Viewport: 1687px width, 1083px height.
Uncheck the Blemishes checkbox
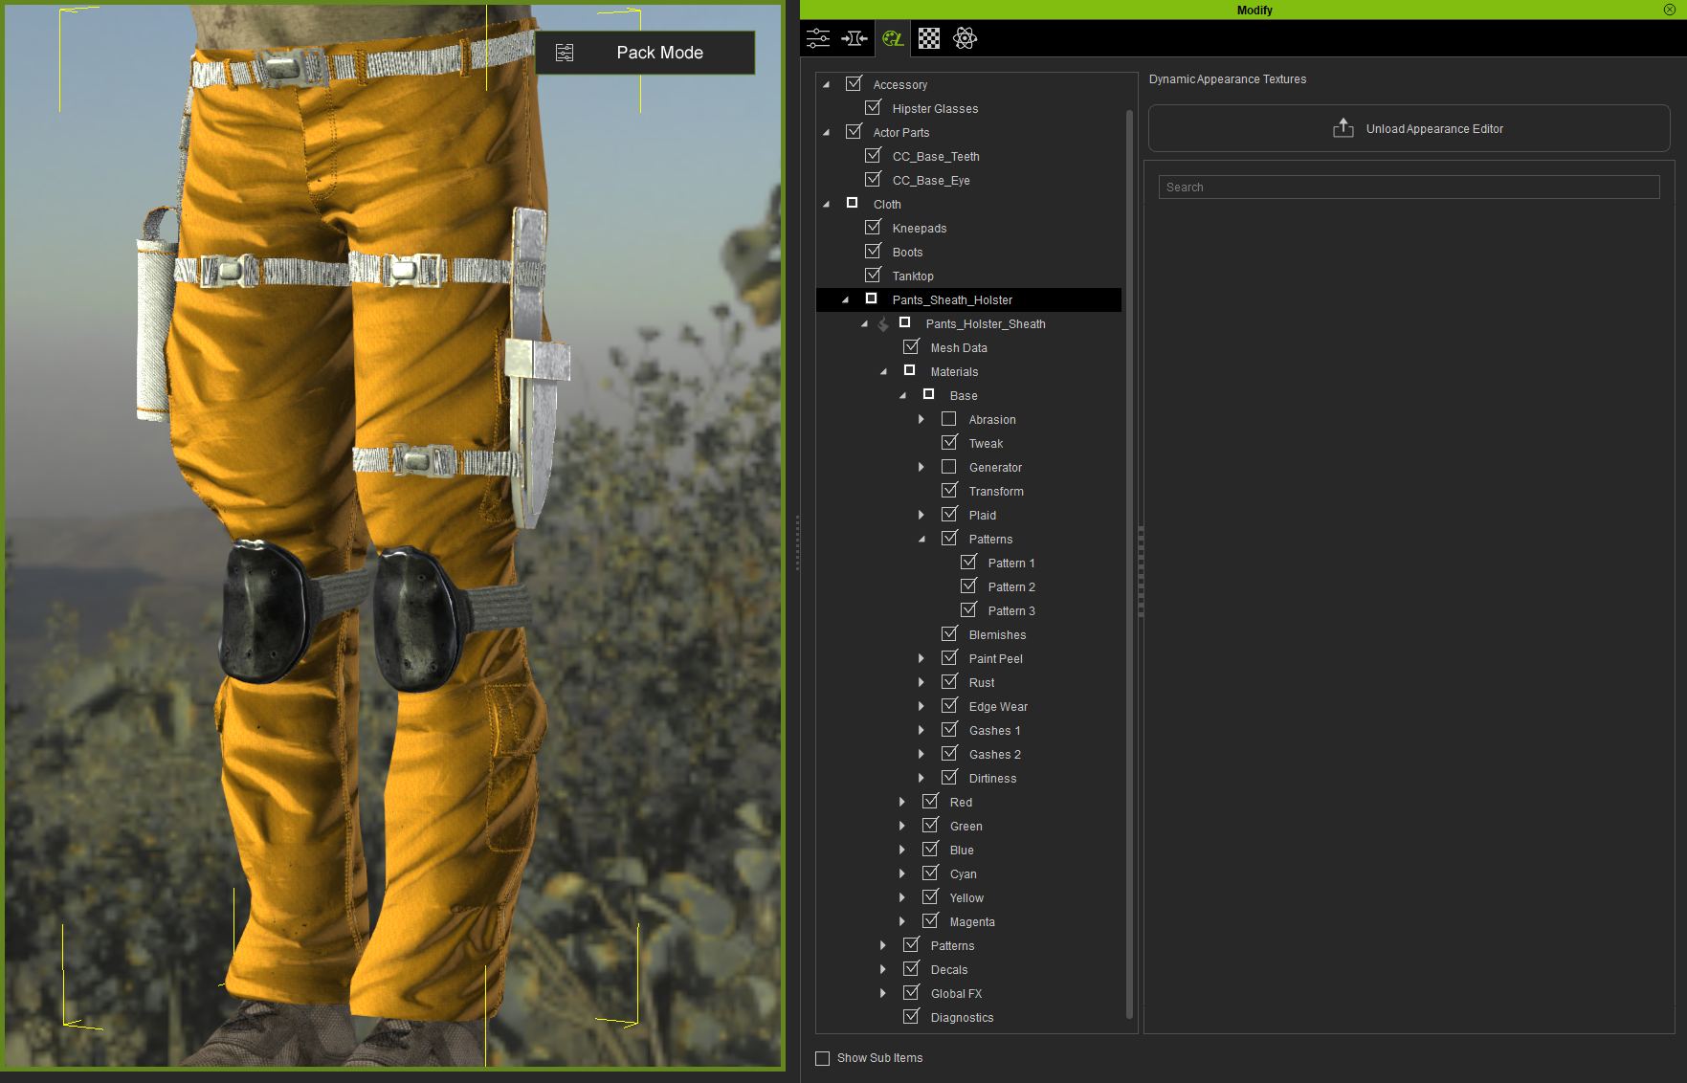coord(949,634)
